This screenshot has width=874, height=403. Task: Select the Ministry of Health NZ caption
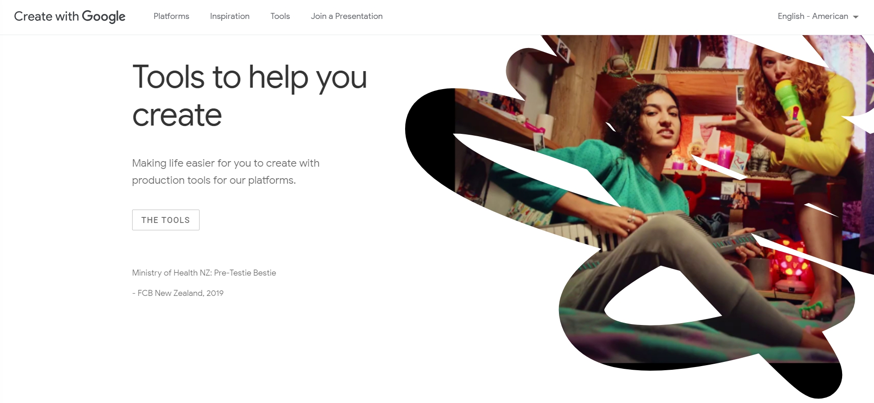point(204,273)
